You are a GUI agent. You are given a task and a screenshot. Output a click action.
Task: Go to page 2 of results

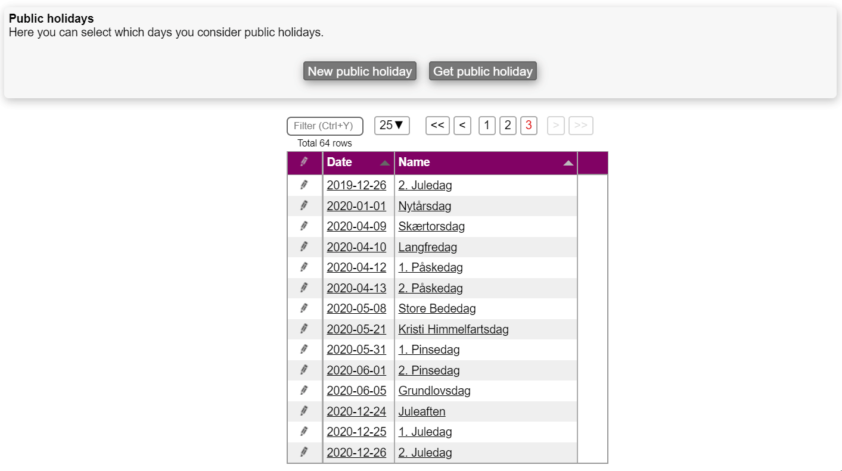pyautogui.click(x=508, y=126)
